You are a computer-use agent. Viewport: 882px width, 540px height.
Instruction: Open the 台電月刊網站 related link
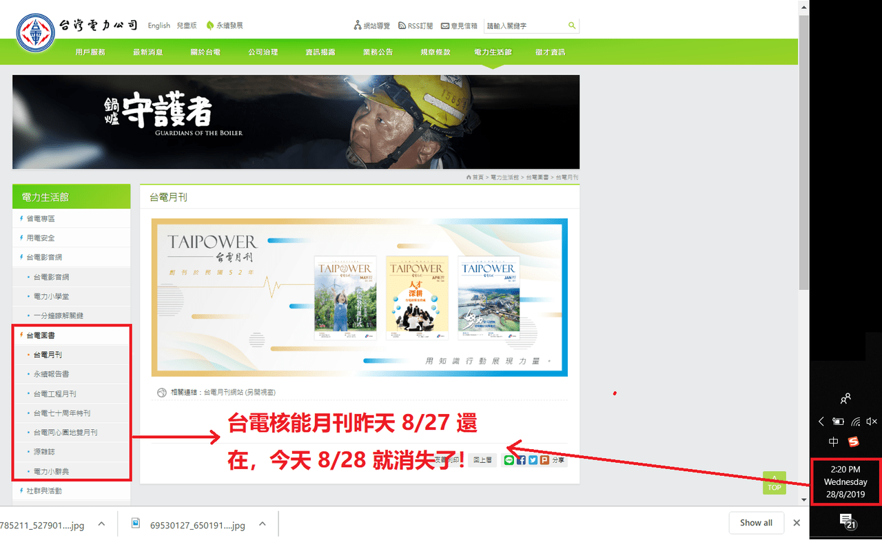coord(240,393)
